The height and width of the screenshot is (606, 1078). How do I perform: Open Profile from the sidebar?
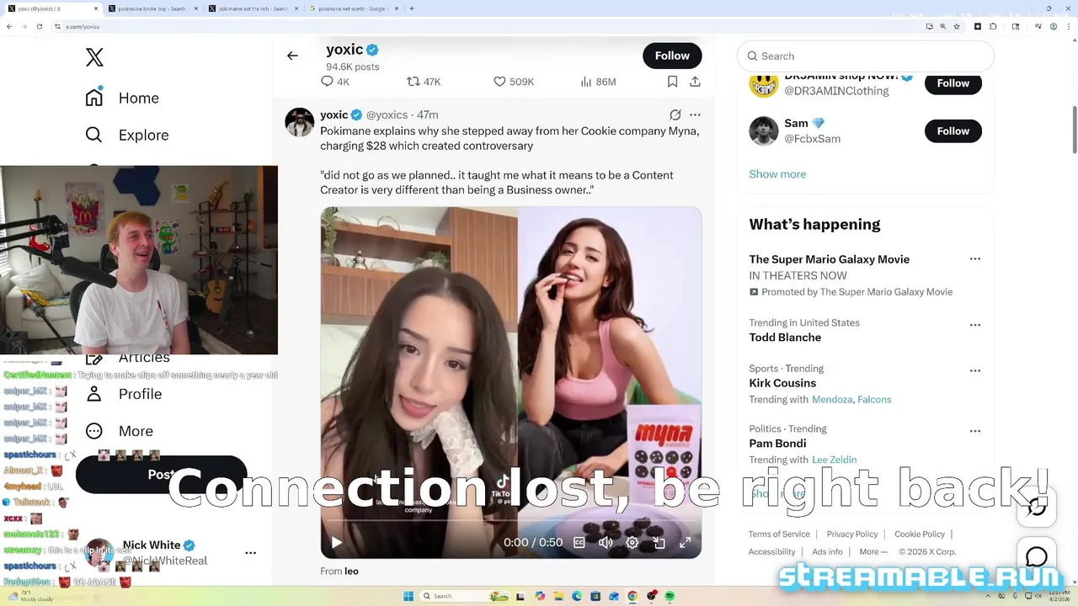click(124, 394)
